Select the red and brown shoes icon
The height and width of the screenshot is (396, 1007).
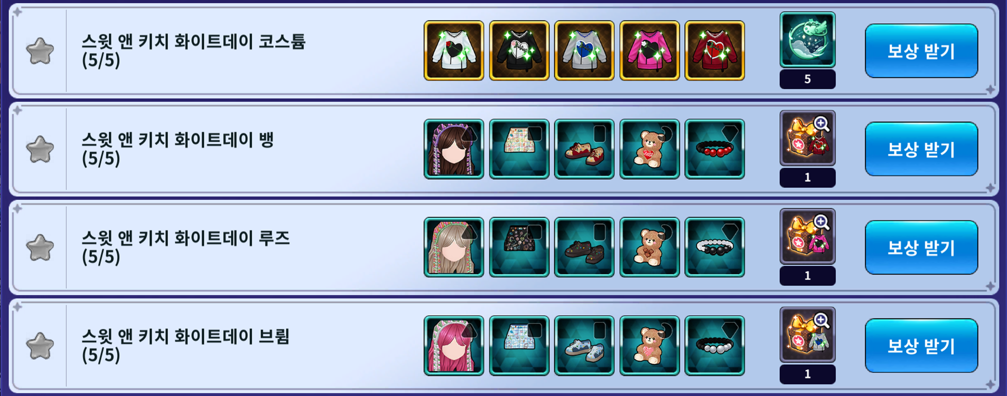coord(584,149)
